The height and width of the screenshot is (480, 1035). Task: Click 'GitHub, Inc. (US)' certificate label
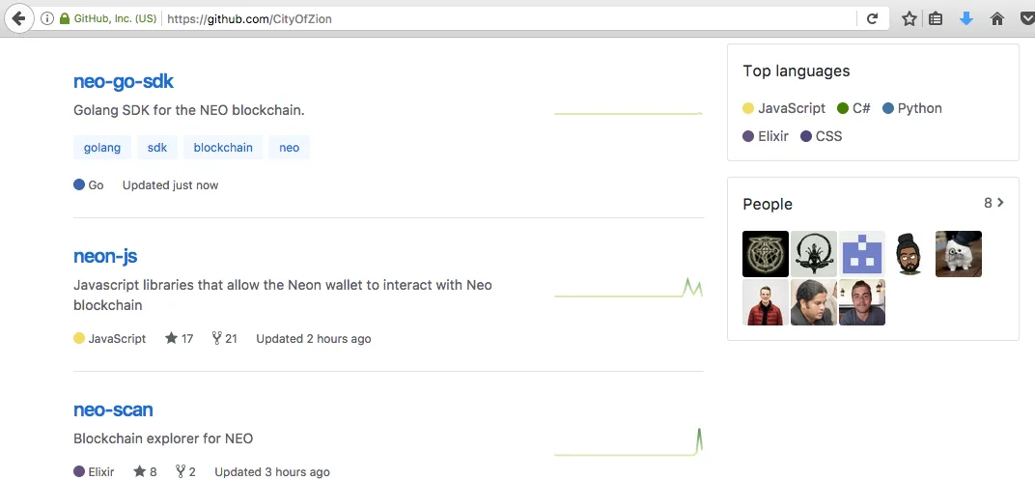click(x=115, y=18)
